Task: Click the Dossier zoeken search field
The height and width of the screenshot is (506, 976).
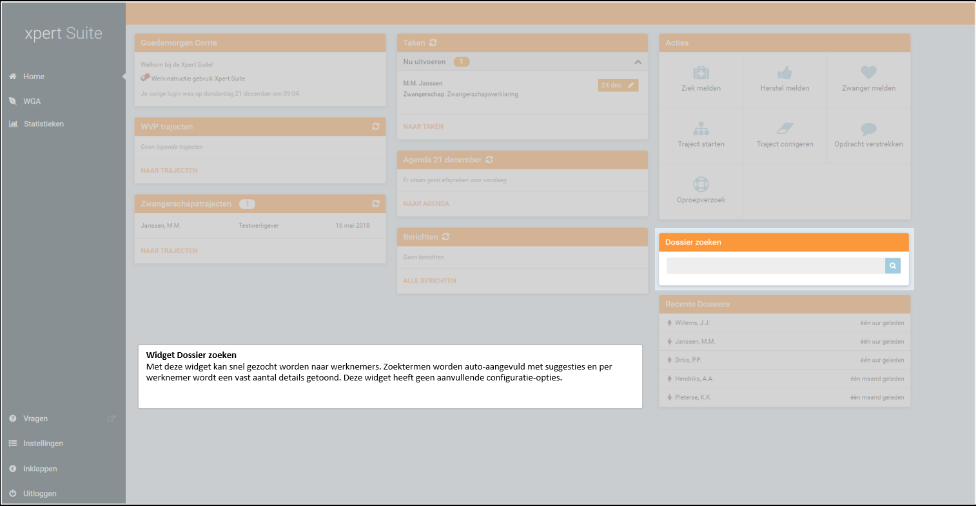Action: pos(776,266)
